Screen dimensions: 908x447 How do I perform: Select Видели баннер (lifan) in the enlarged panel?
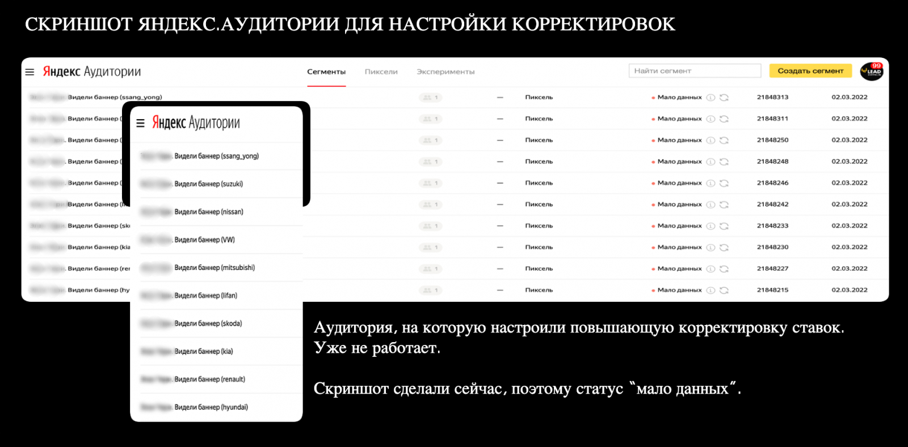(x=205, y=296)
